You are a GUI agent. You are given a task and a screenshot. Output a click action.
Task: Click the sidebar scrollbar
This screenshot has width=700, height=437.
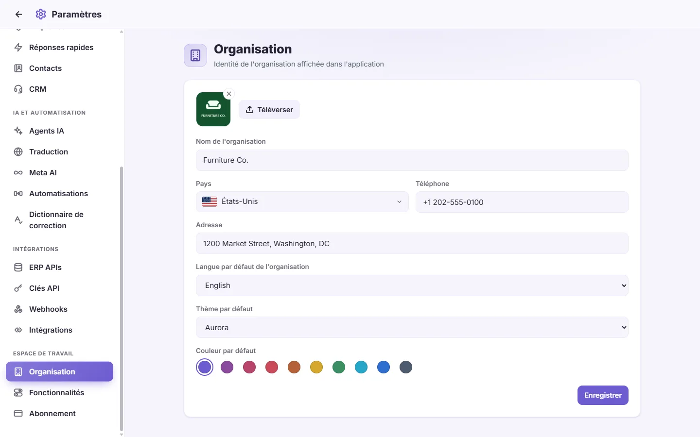coord(122,299)
